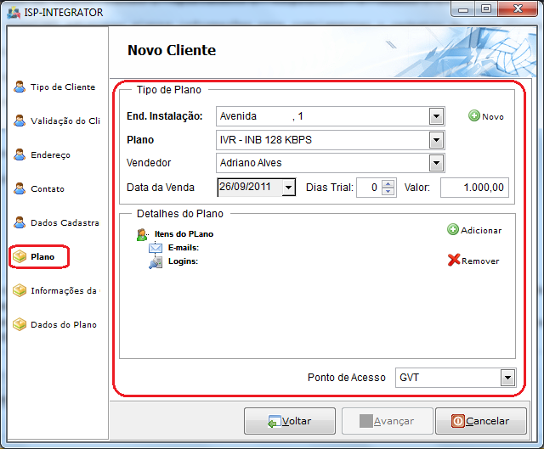Viewport: 544px width, 449px height.
Task: Select Itens do Plano tree node
Action: (184, 233)
